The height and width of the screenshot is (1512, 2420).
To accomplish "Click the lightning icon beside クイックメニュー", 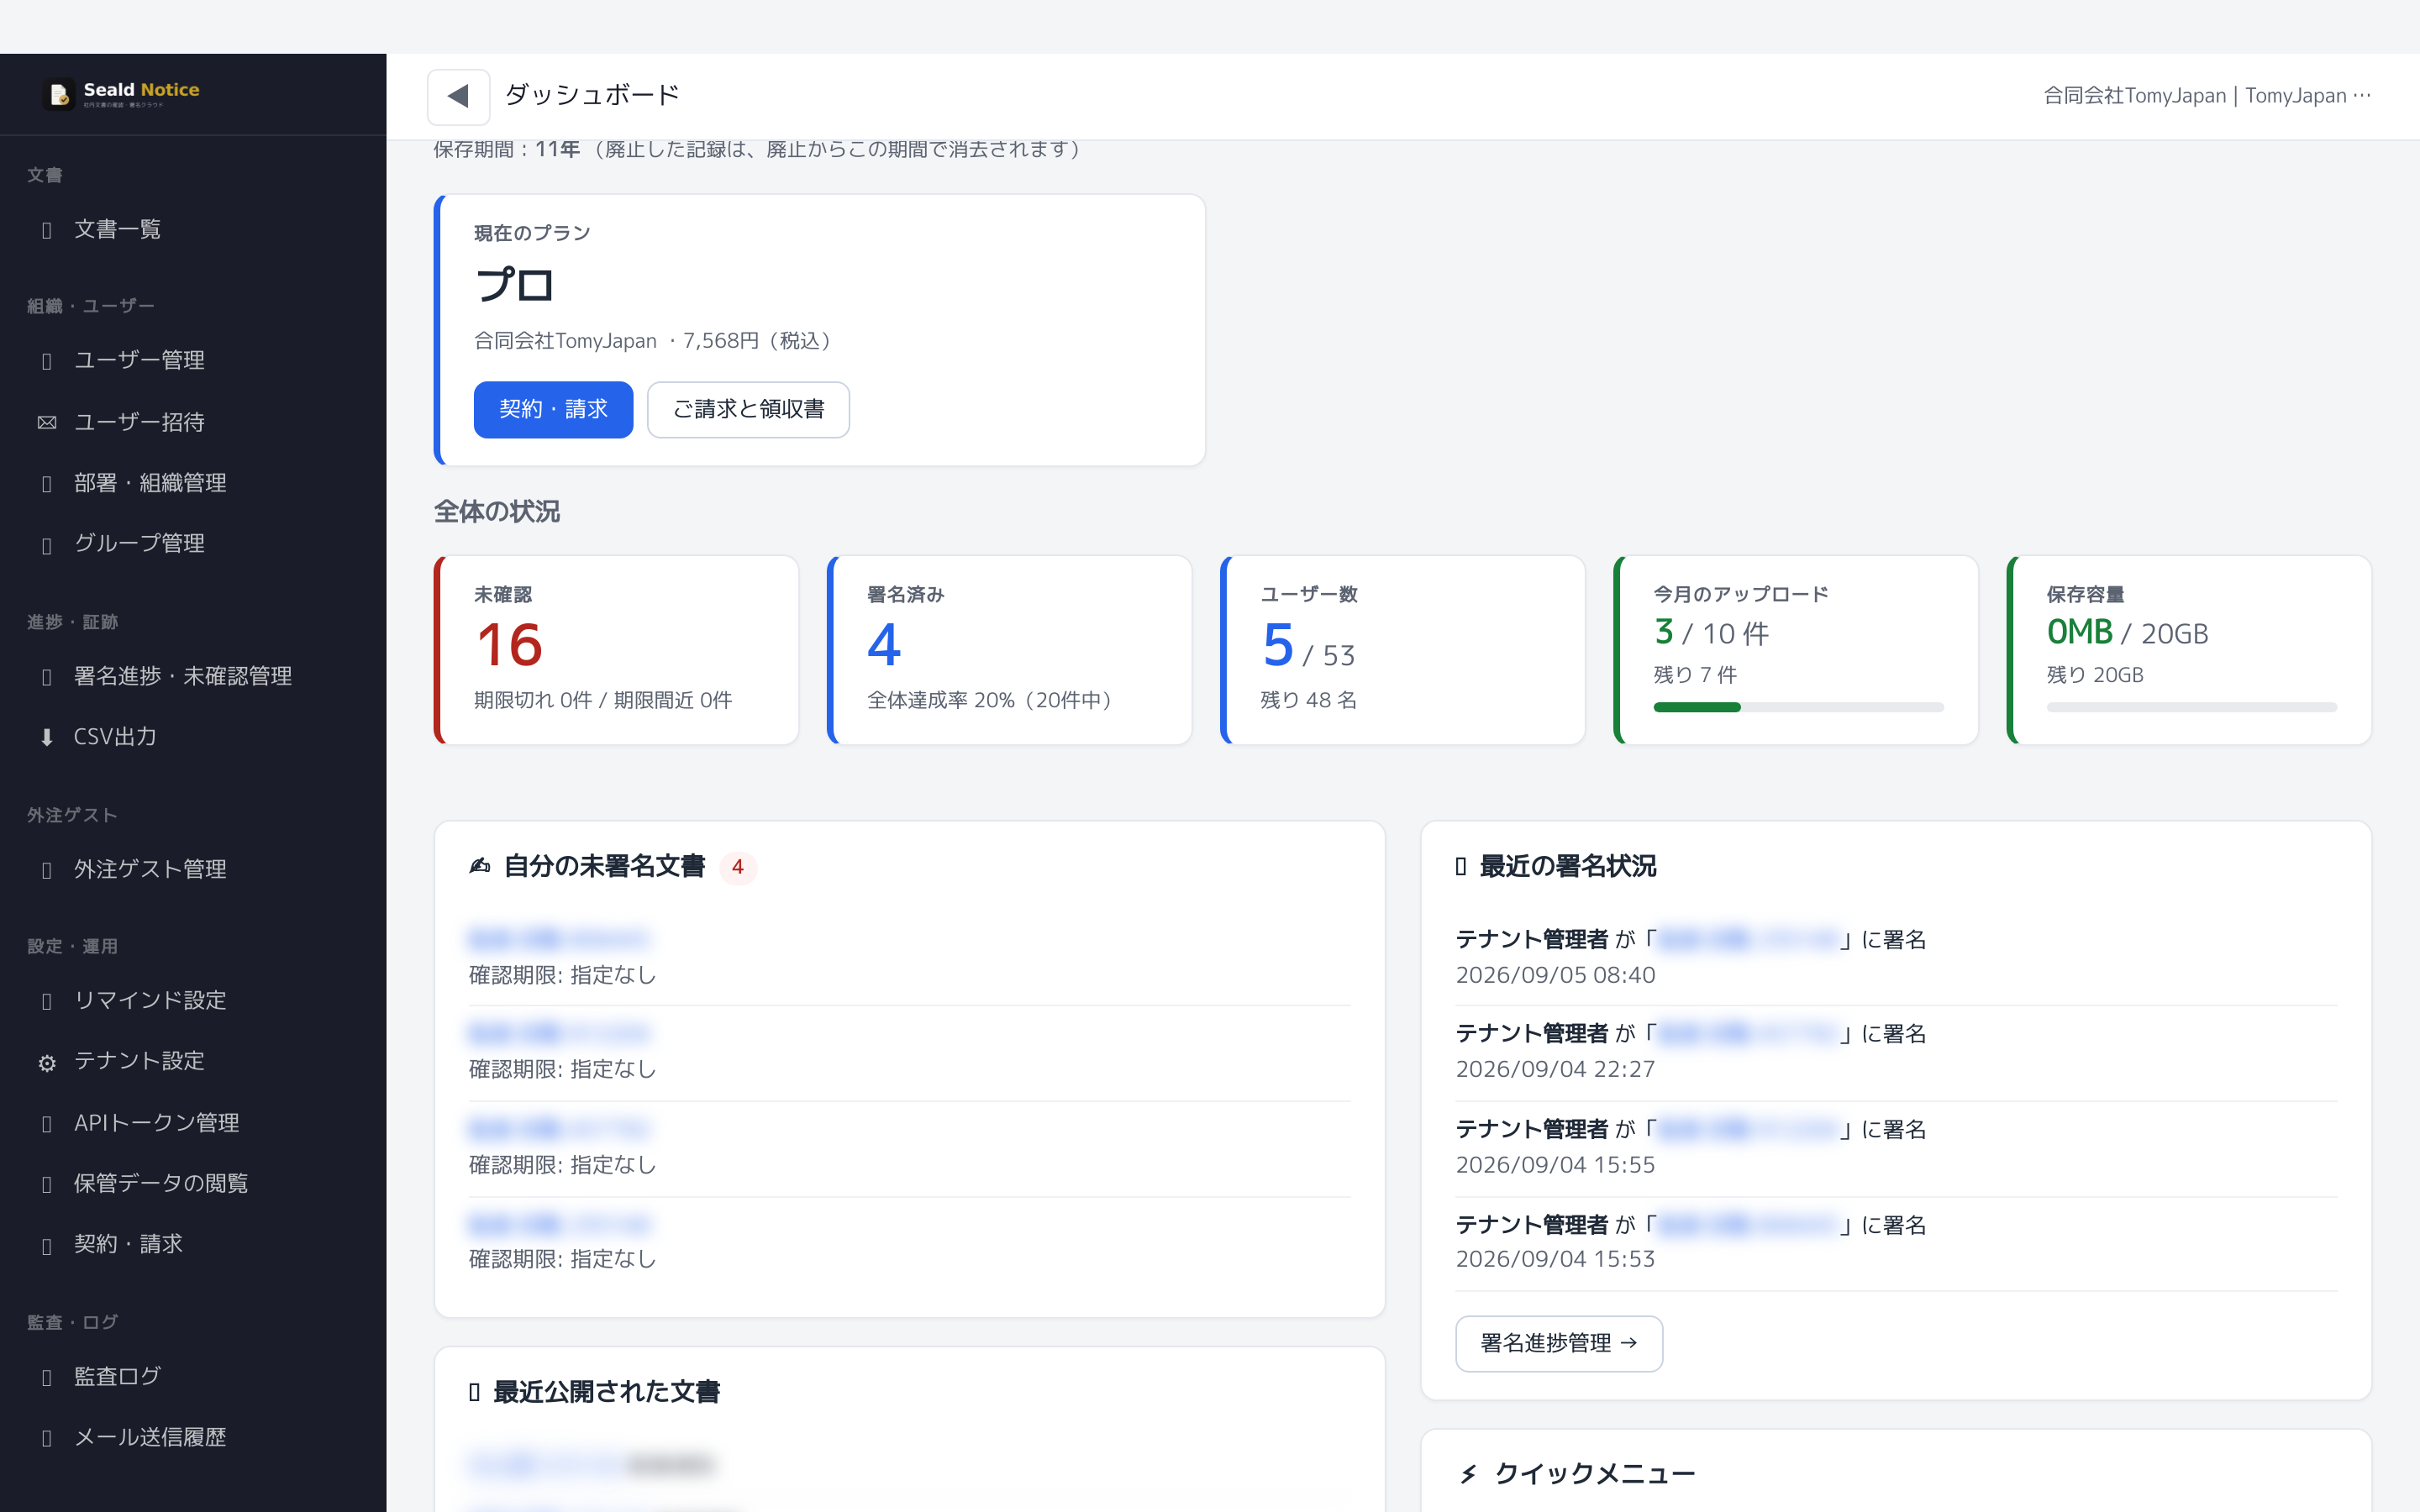I will click(1468, 1474).
